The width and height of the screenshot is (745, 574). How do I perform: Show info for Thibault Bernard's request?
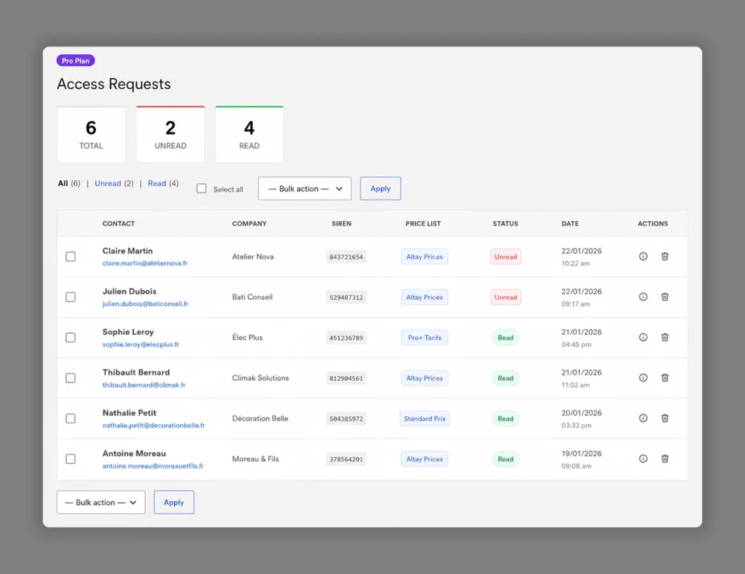tap(643, 378)
